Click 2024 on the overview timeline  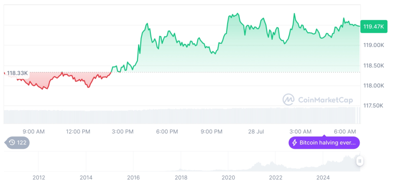[323, 178]
